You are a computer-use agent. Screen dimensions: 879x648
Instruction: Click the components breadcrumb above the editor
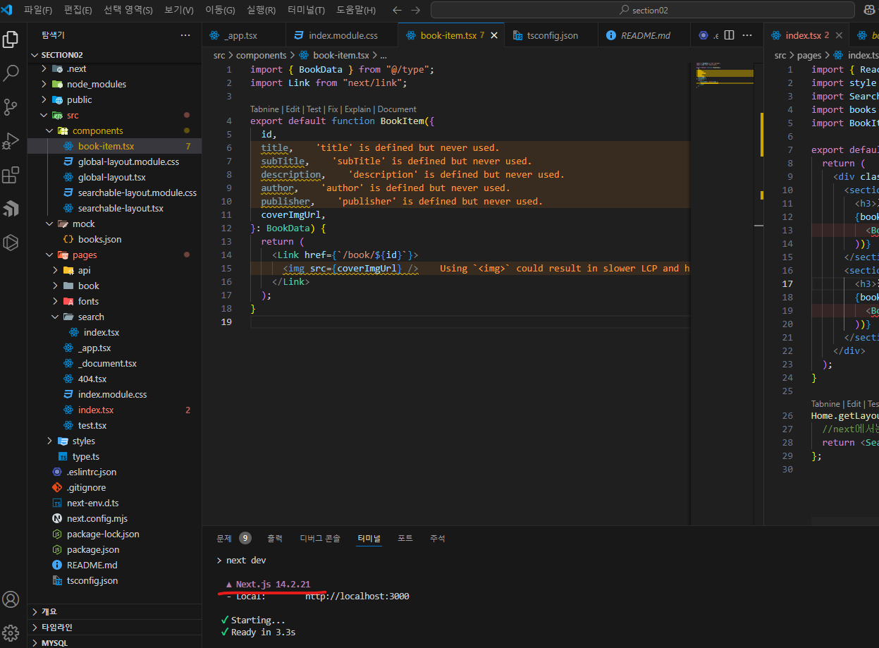(x=261, y=55)
